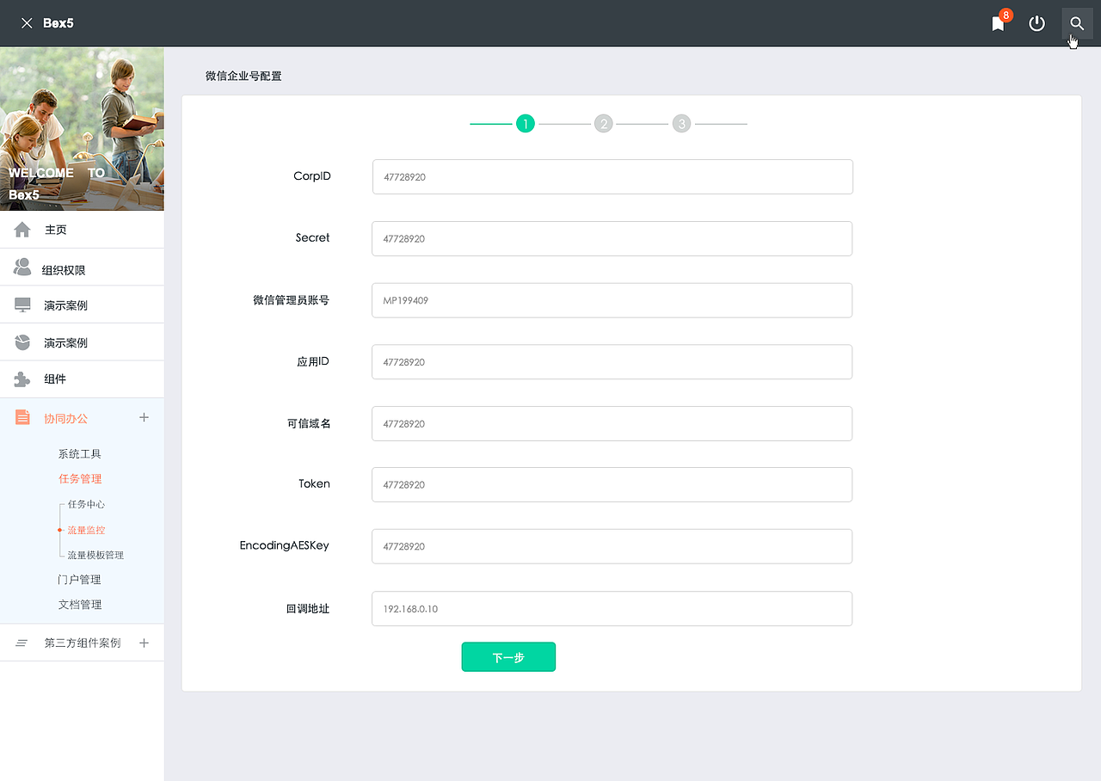Select 流量监控 tree entry
1101x781 pixels.
tap(86, 530)
